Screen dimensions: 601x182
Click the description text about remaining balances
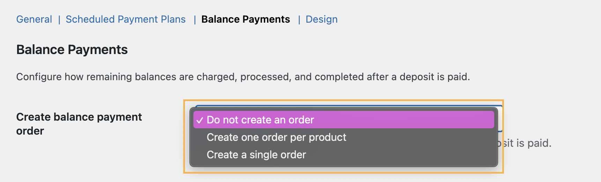click(x=243, y=77)
